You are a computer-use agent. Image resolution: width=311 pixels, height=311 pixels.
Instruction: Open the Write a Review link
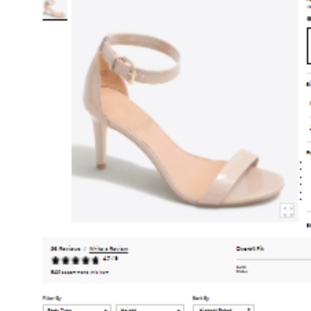(x=108, y=248)
